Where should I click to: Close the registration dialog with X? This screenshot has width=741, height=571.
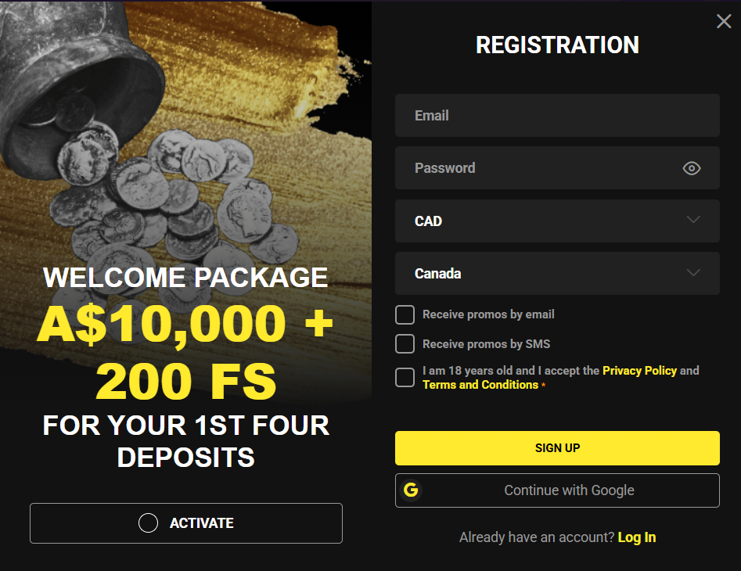tap(724, 22)
